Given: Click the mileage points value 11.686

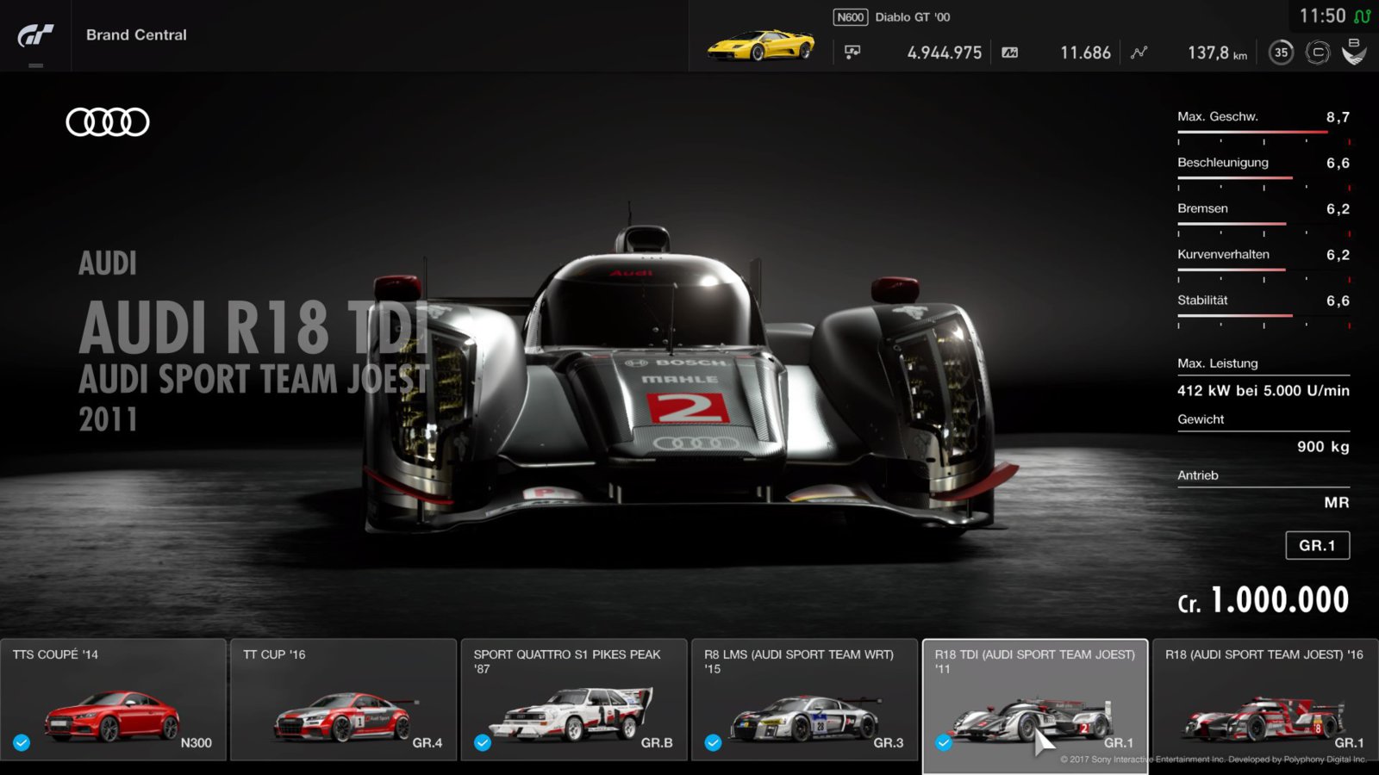Looking at the screenshot, I should [1085, 53].
